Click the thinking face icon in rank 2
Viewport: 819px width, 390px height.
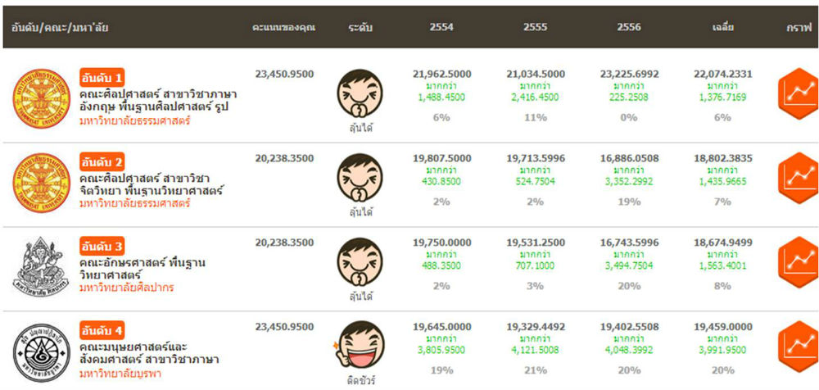(360, 178)
